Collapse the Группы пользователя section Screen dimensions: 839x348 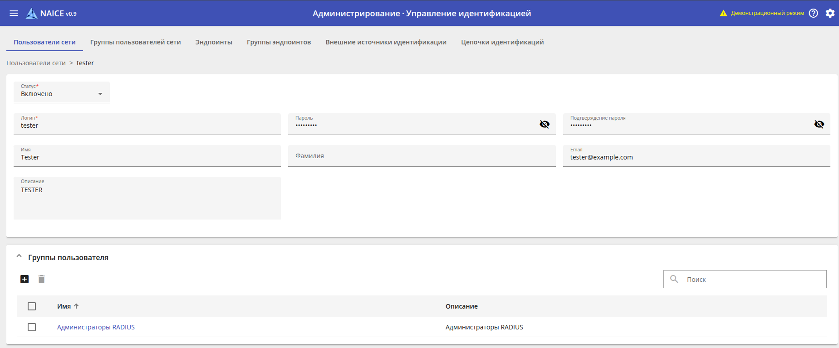[19, 256]
